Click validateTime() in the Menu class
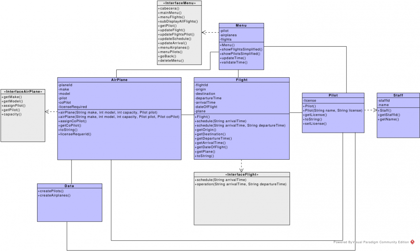The width and height of the screenshot is (420, 251). tap(234, 63)
